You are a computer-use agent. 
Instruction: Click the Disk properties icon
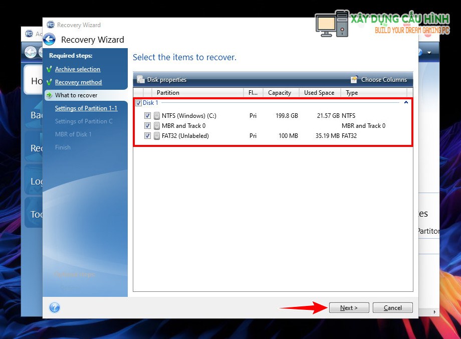[141, 80]
